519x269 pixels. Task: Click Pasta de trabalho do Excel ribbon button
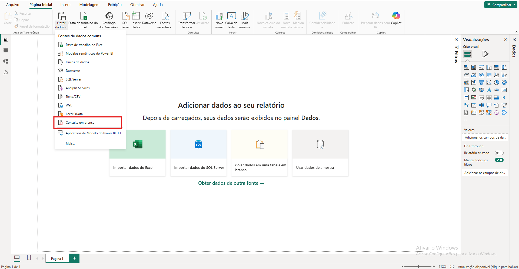click(x=83, y=20)
